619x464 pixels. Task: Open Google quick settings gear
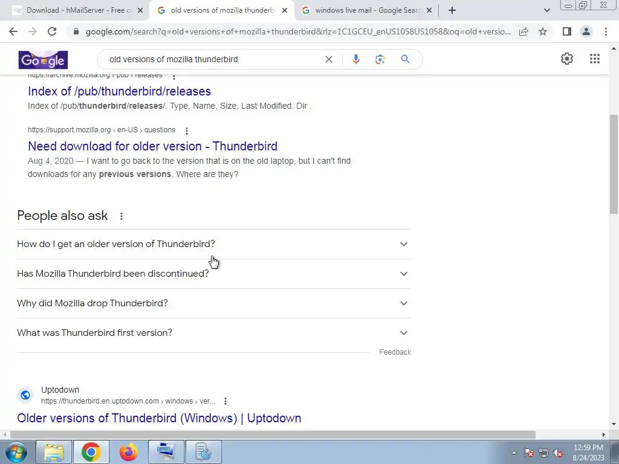tap(567, 59)
